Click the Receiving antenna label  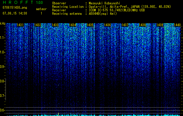coord(67,14)
